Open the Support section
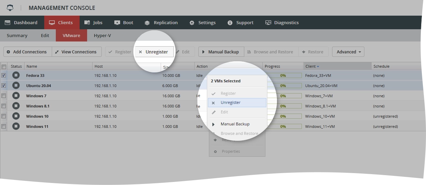The height and width of the screenshot is (185, 426). tap(241, 22)
